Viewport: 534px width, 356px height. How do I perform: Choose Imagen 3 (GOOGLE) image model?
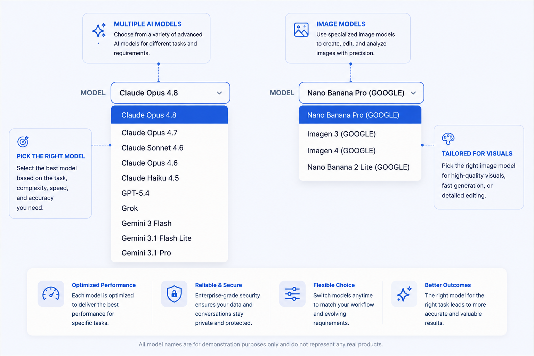tap(360, 134)
